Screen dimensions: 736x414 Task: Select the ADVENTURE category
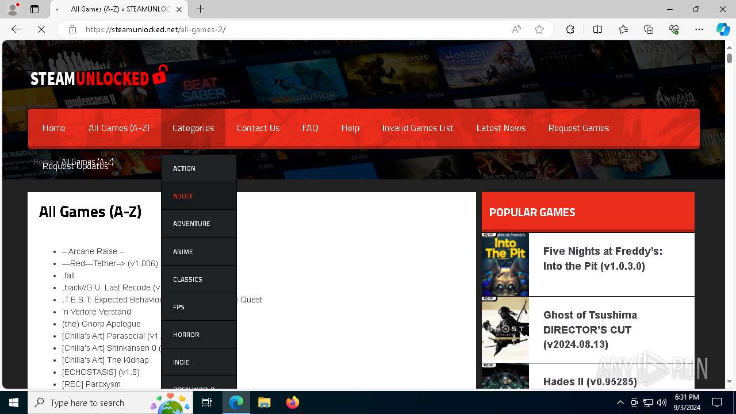[199, 224]
